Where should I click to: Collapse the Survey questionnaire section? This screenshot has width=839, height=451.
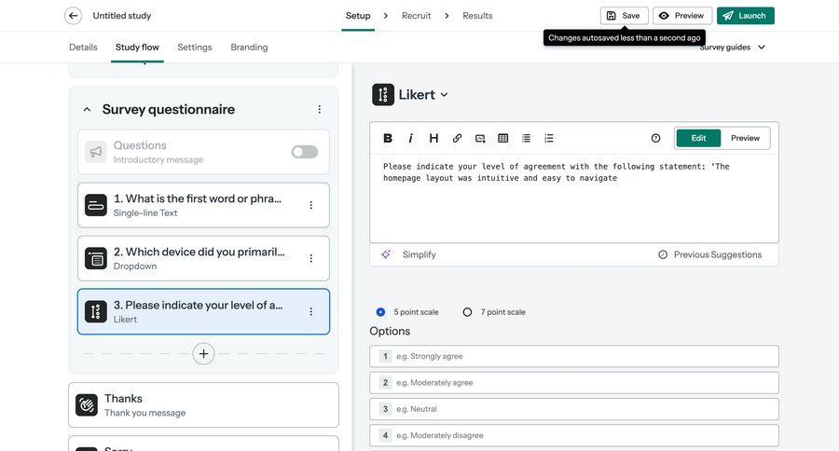point(87,109)
